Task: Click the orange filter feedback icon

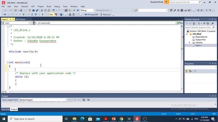Action: click(x=166, y=2)
